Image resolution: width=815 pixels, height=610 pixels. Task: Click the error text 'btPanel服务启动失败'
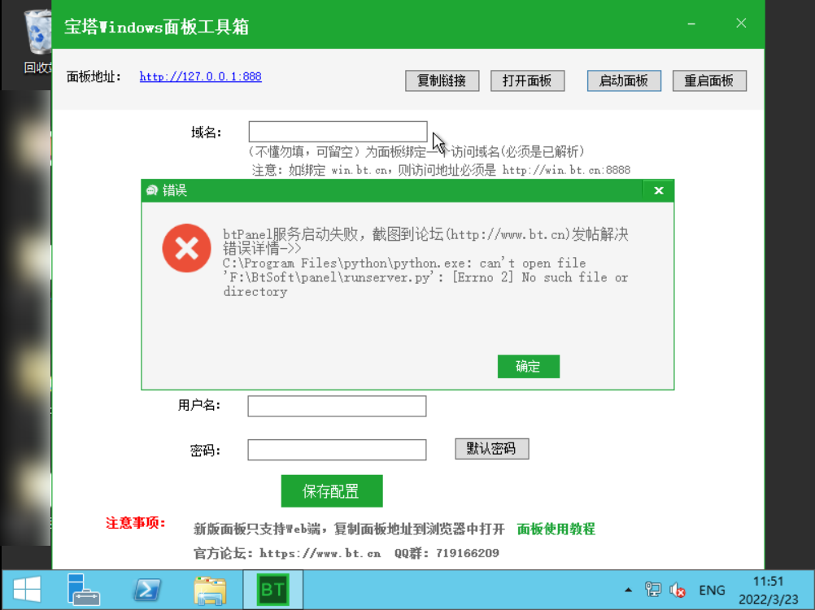coord(291,234)
